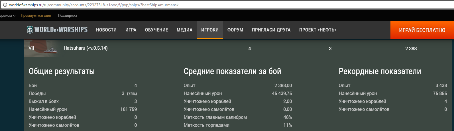Click the Рекордные показатели heading
The height and width of the screenshot is (131, 454).
coord(380,71)
